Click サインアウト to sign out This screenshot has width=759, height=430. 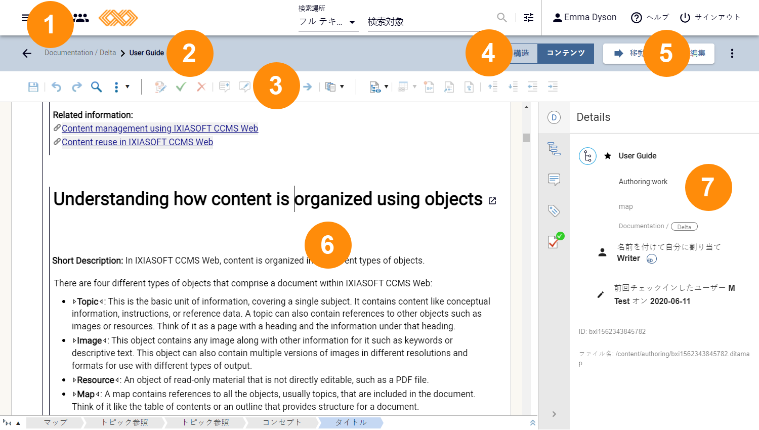710,18
